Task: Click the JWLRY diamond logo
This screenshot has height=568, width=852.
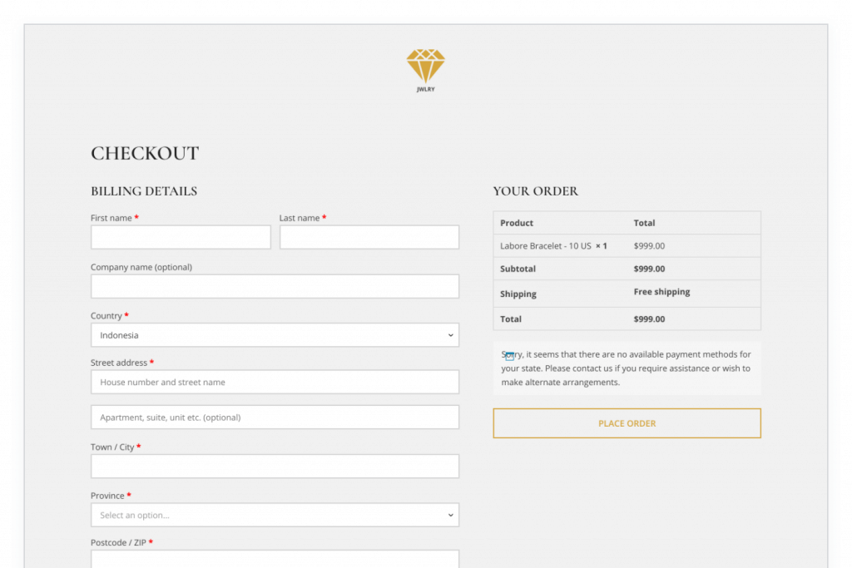Action: tap(425, 71)
